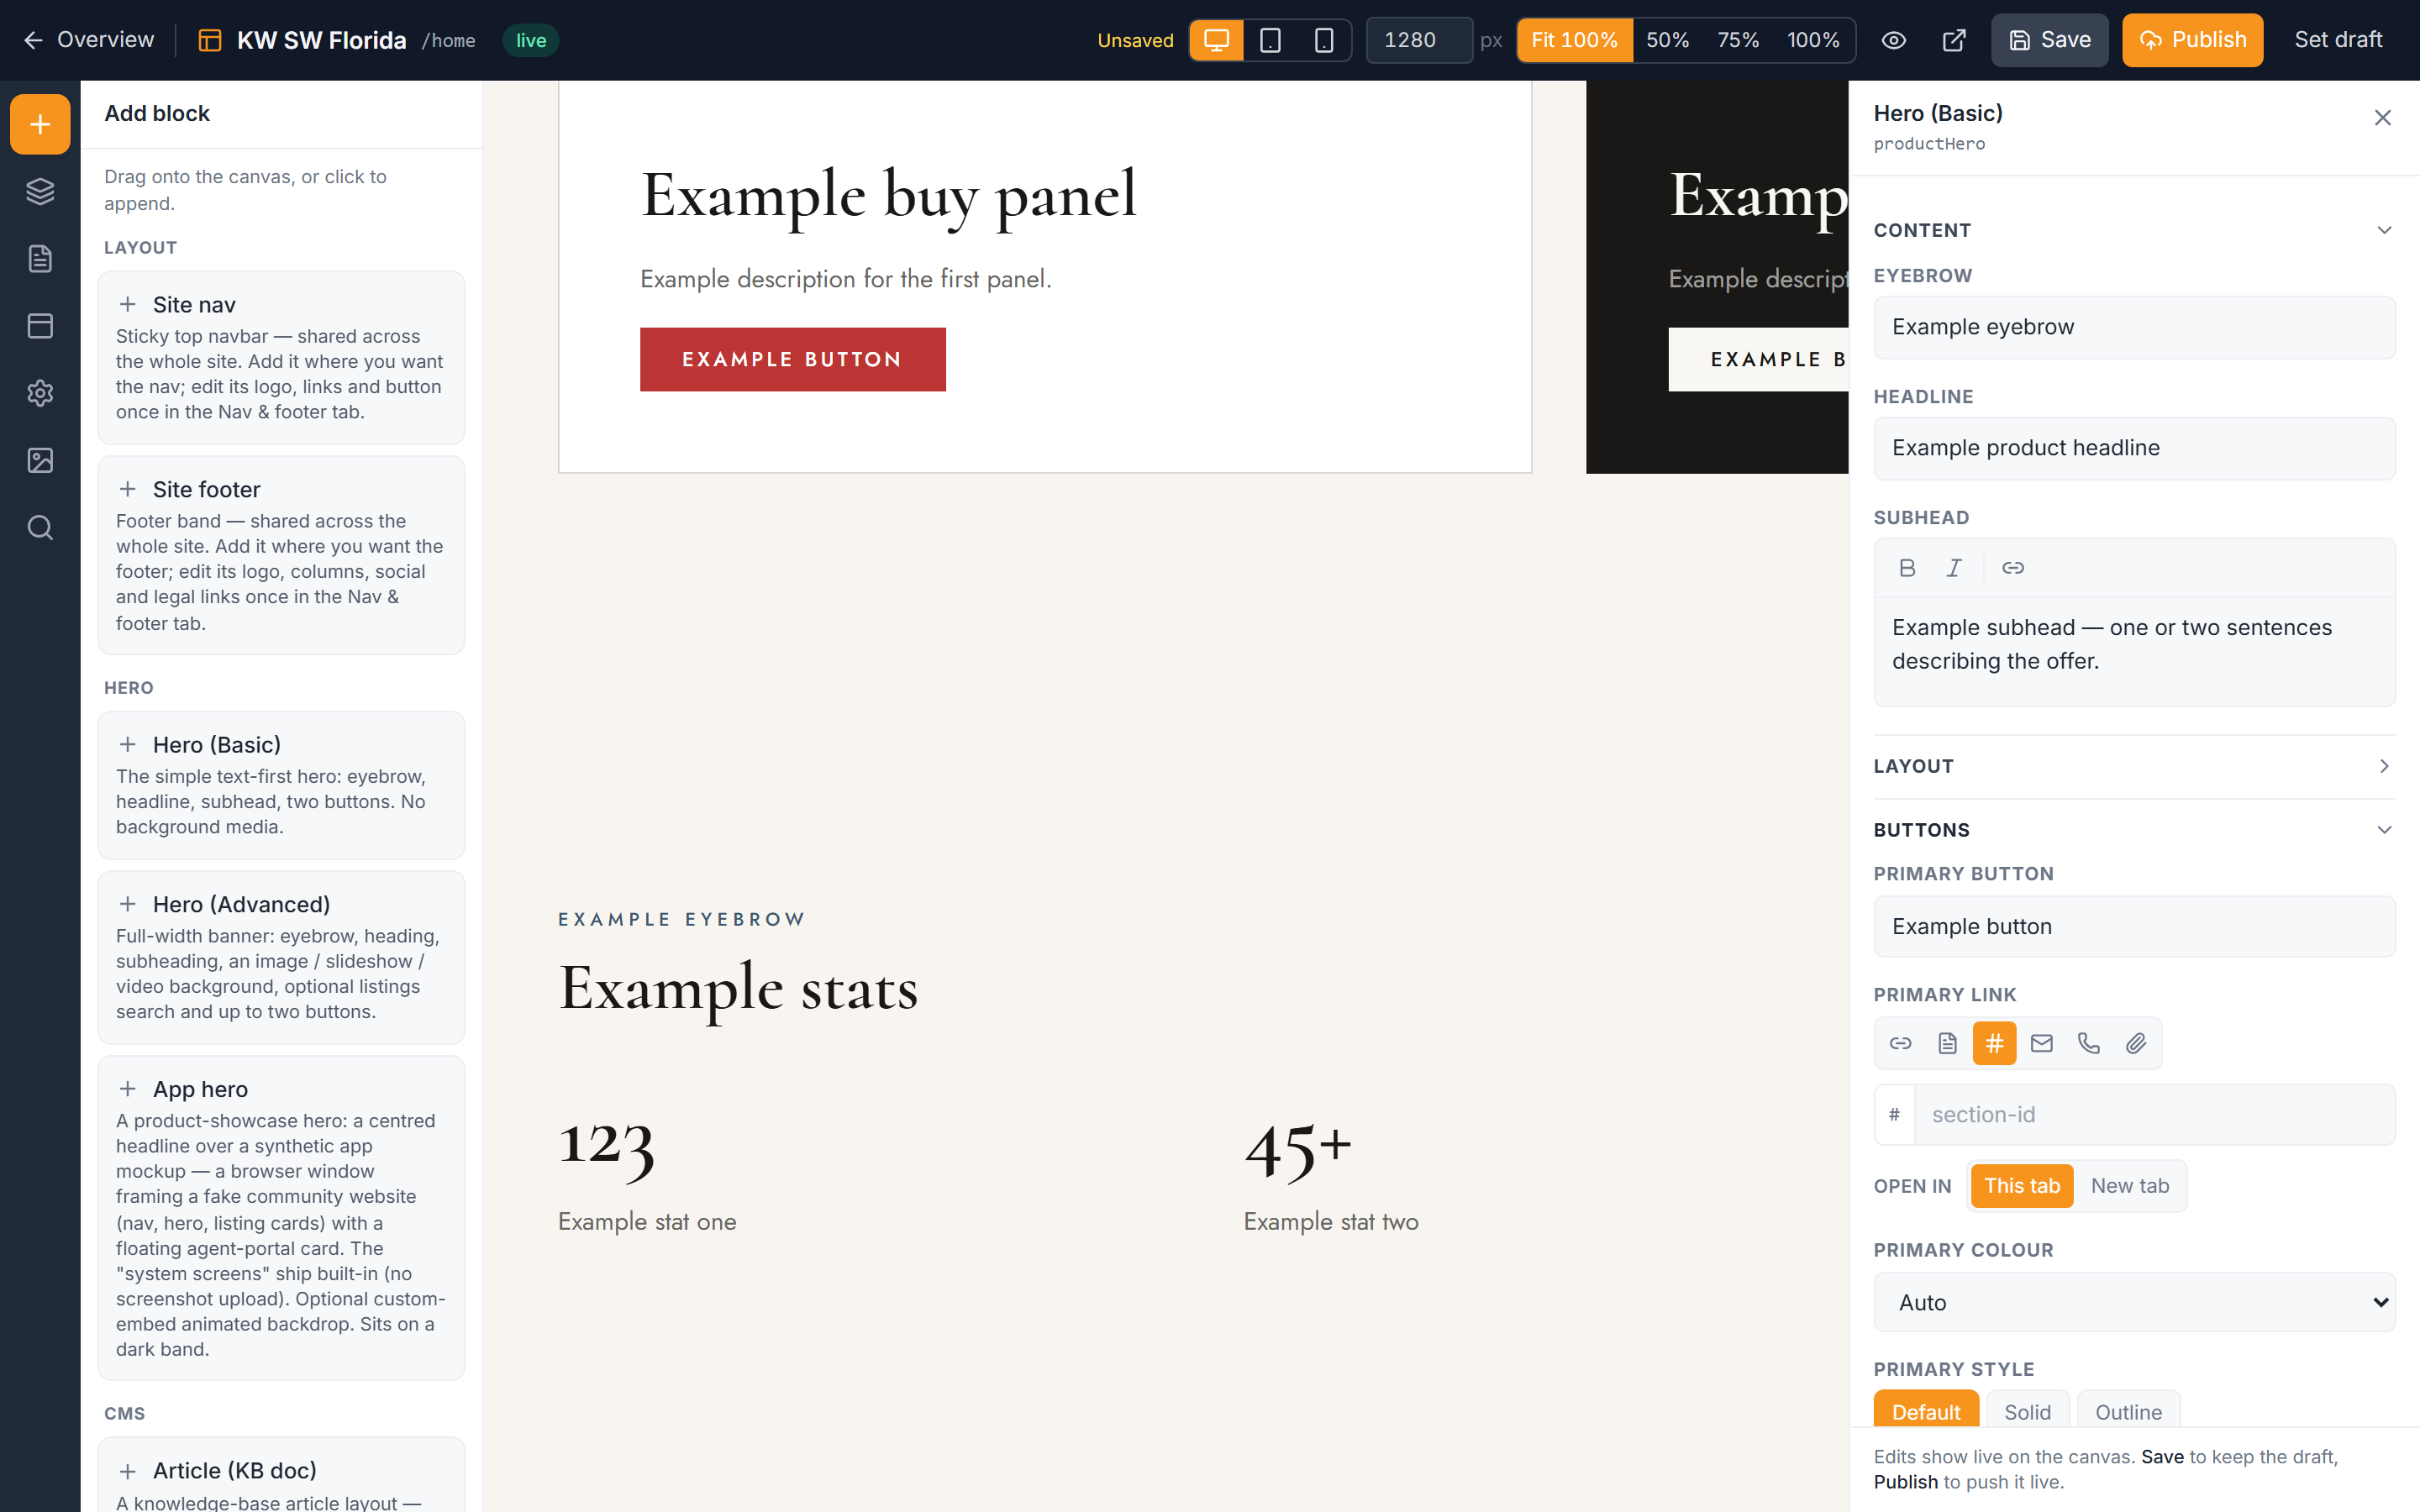
Task: Click the Headline input field
Action: 2134,448
